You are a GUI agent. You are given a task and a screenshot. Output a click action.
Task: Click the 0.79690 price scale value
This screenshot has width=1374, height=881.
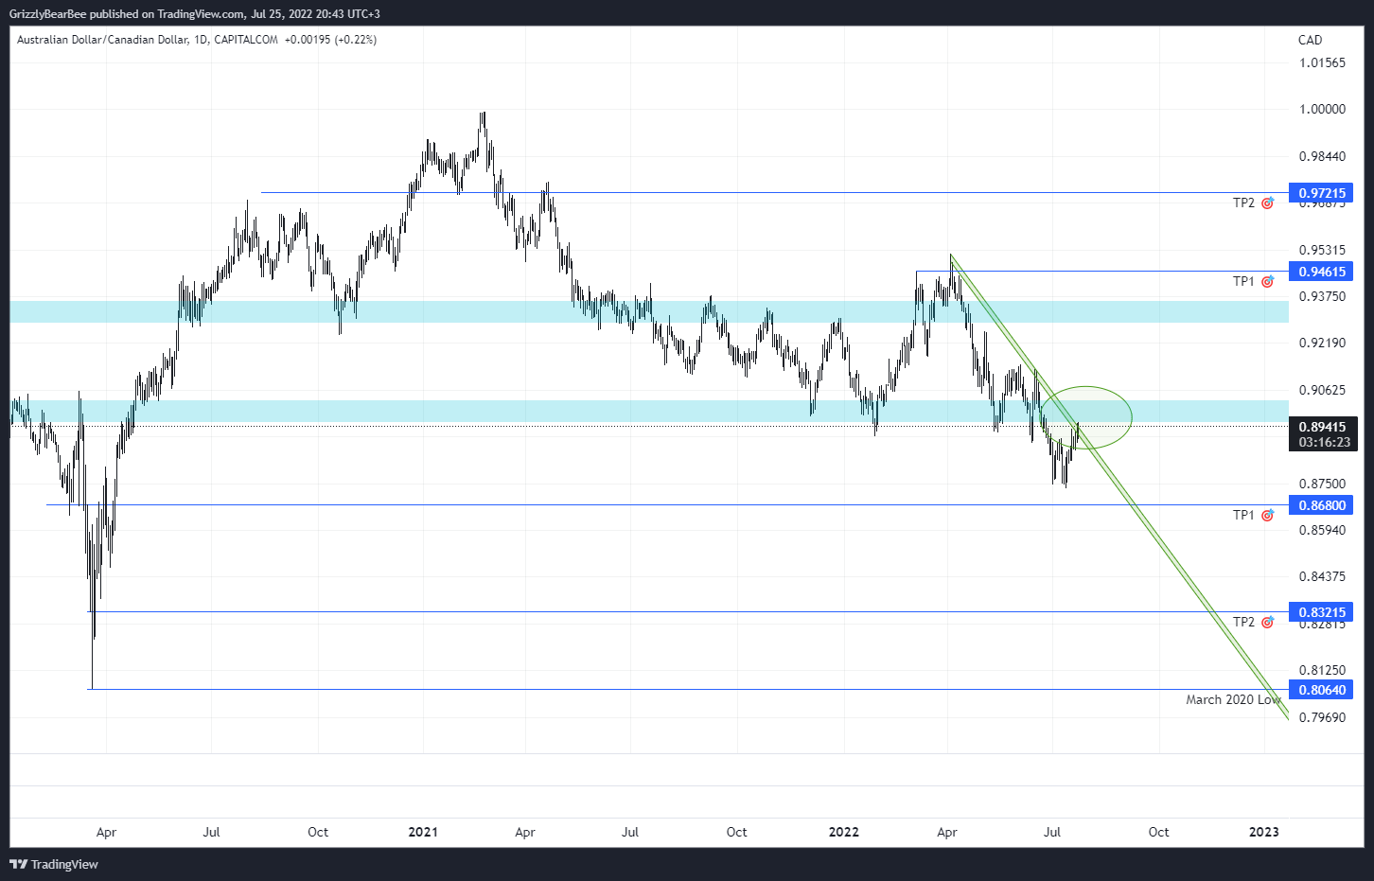pos(1322,717)
